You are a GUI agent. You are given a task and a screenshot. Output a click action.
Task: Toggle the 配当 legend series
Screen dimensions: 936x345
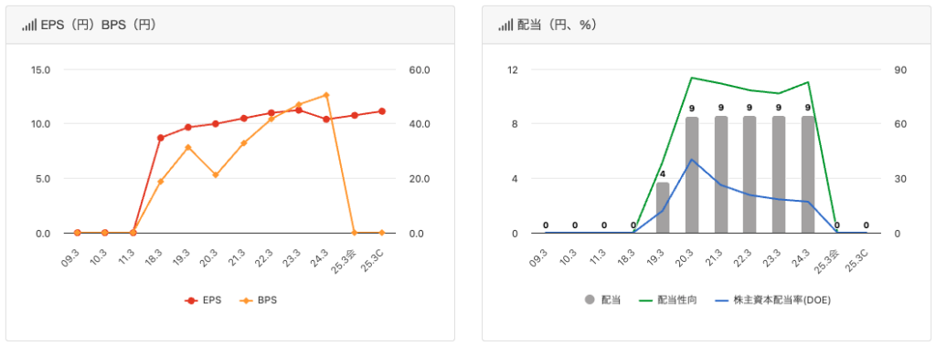[x=602, y=300]
